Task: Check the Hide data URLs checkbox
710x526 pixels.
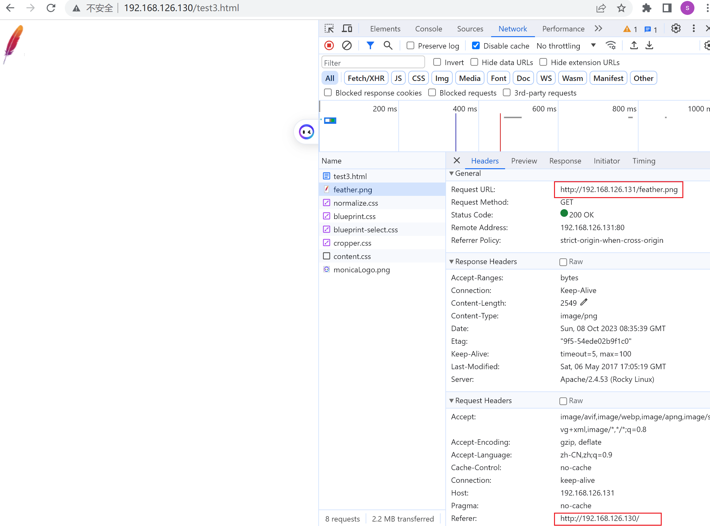Action: tap(474, 62)
